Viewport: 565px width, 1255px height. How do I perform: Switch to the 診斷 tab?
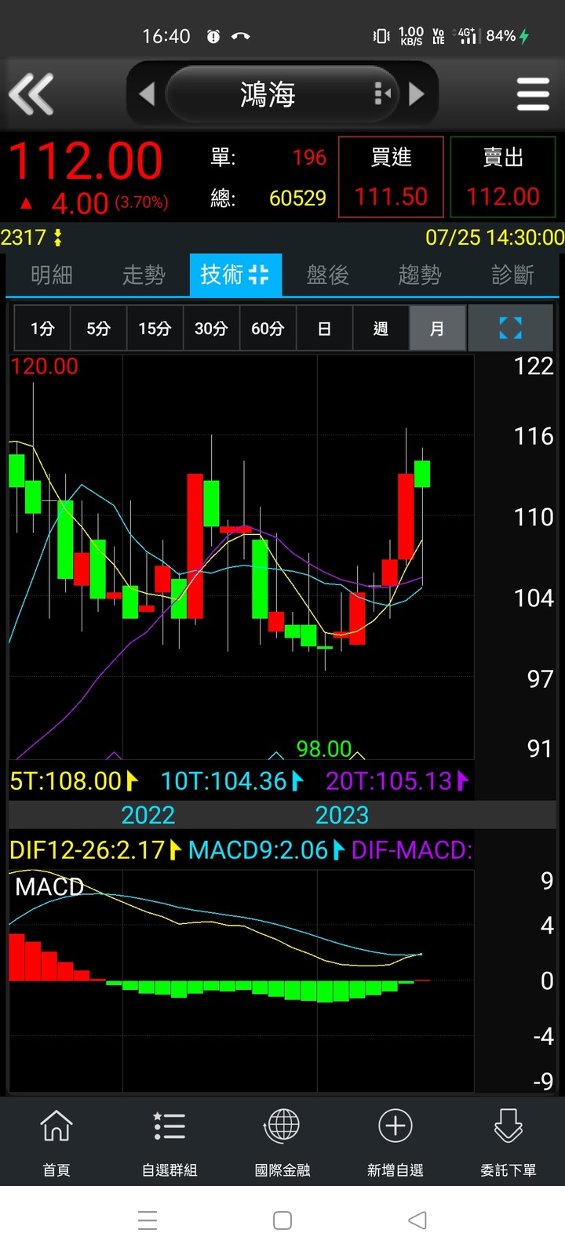(x=512, y=275)
